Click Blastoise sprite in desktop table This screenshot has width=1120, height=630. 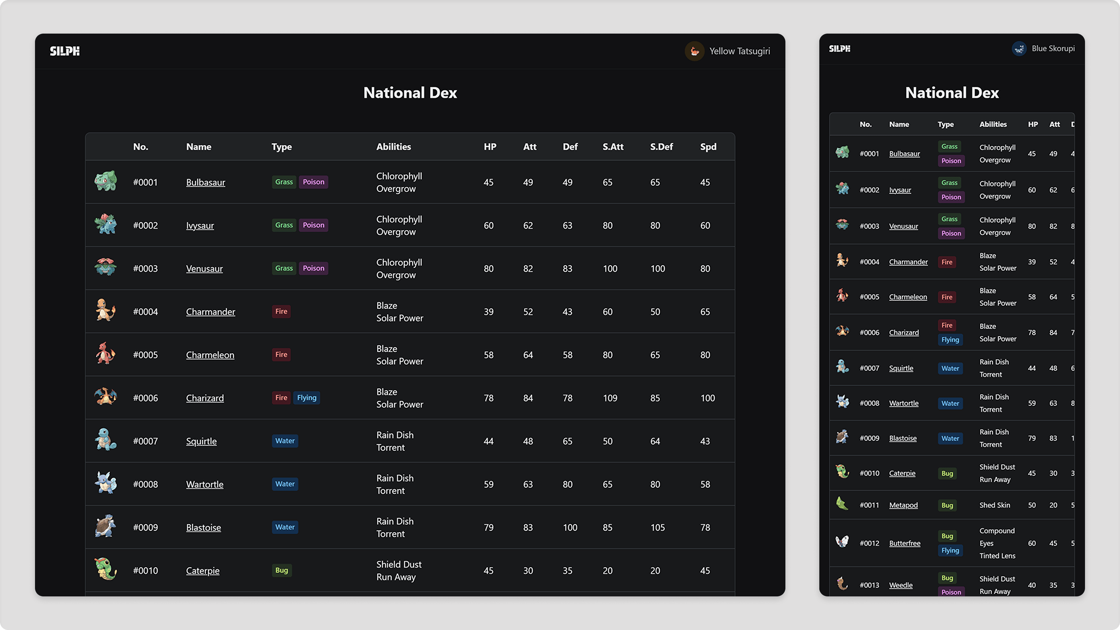tap(105, 526)
